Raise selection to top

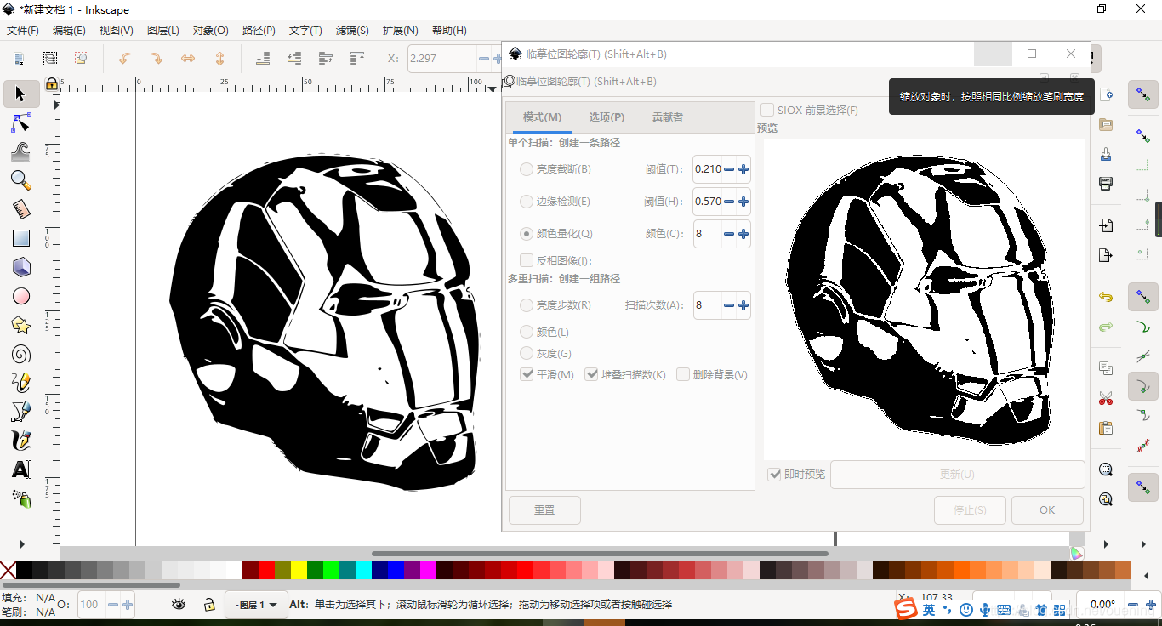pyautogui.click(x=357, y=59)
